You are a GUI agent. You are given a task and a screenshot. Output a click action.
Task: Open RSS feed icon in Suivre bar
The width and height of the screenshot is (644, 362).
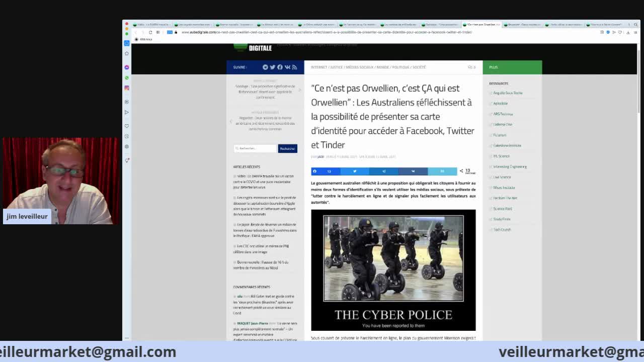pyautogui.click(x=294, y=67)
